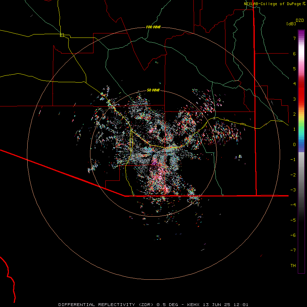The image size is (307, 307).
Task: Click the '-4' value on the color scale
Action: click(293, 205)
